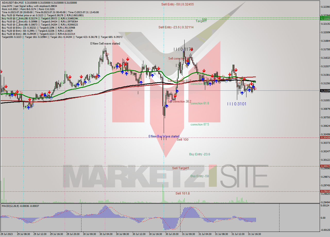Click the 0.30624 price axis label

(325, 126)
